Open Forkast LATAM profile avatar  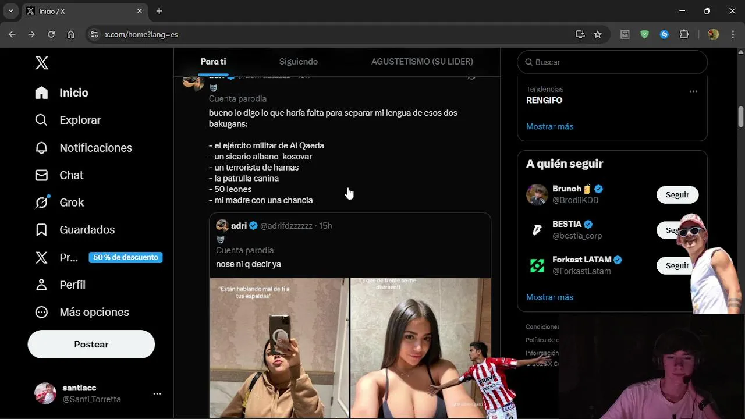click(537, 266)
